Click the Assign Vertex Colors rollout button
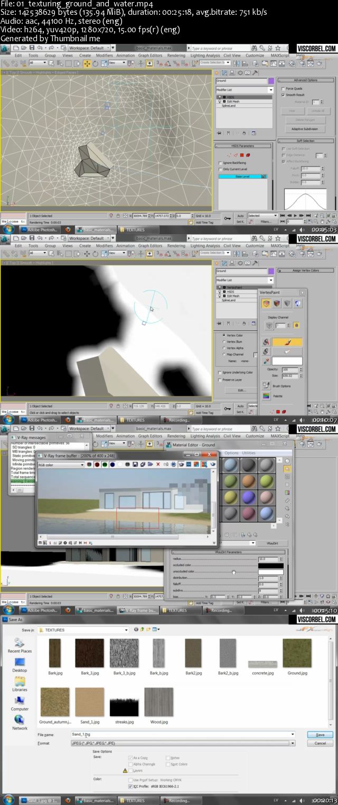338x805 pixels. click(x=306, y=270)
